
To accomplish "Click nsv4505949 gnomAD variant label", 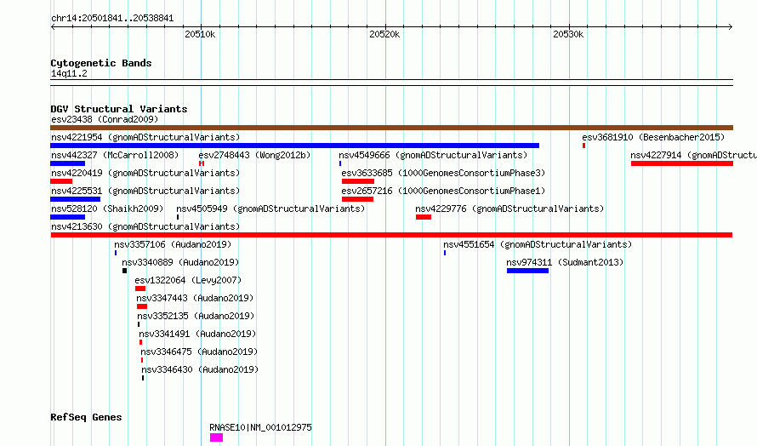I will (270, 209).
